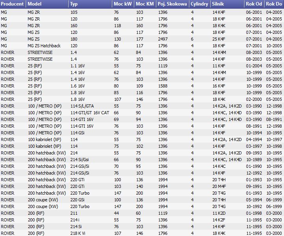Click start date 10-1994
Image resolution: width=284 pixels, height=236 pixels.
tap(254, 133)
